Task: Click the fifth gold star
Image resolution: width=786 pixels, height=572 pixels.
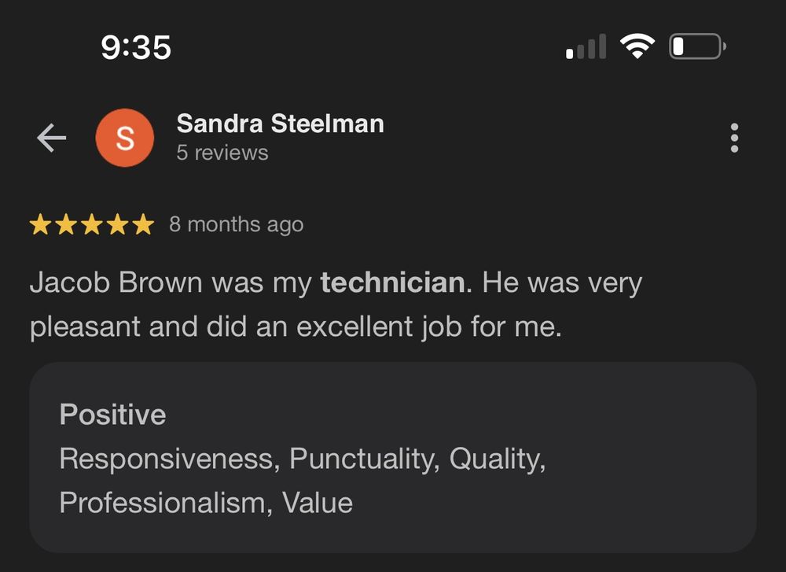Action: click(x=143, y=224)
